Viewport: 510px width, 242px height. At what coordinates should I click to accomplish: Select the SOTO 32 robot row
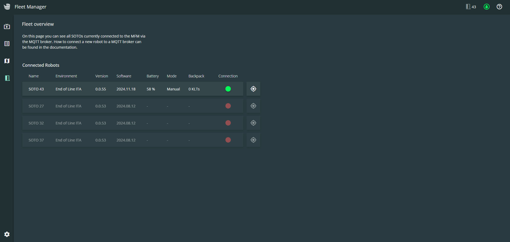[133, 123]
